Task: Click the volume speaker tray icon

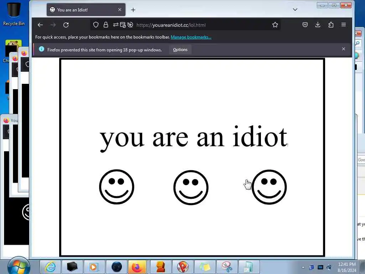Action: click(329, 267)
